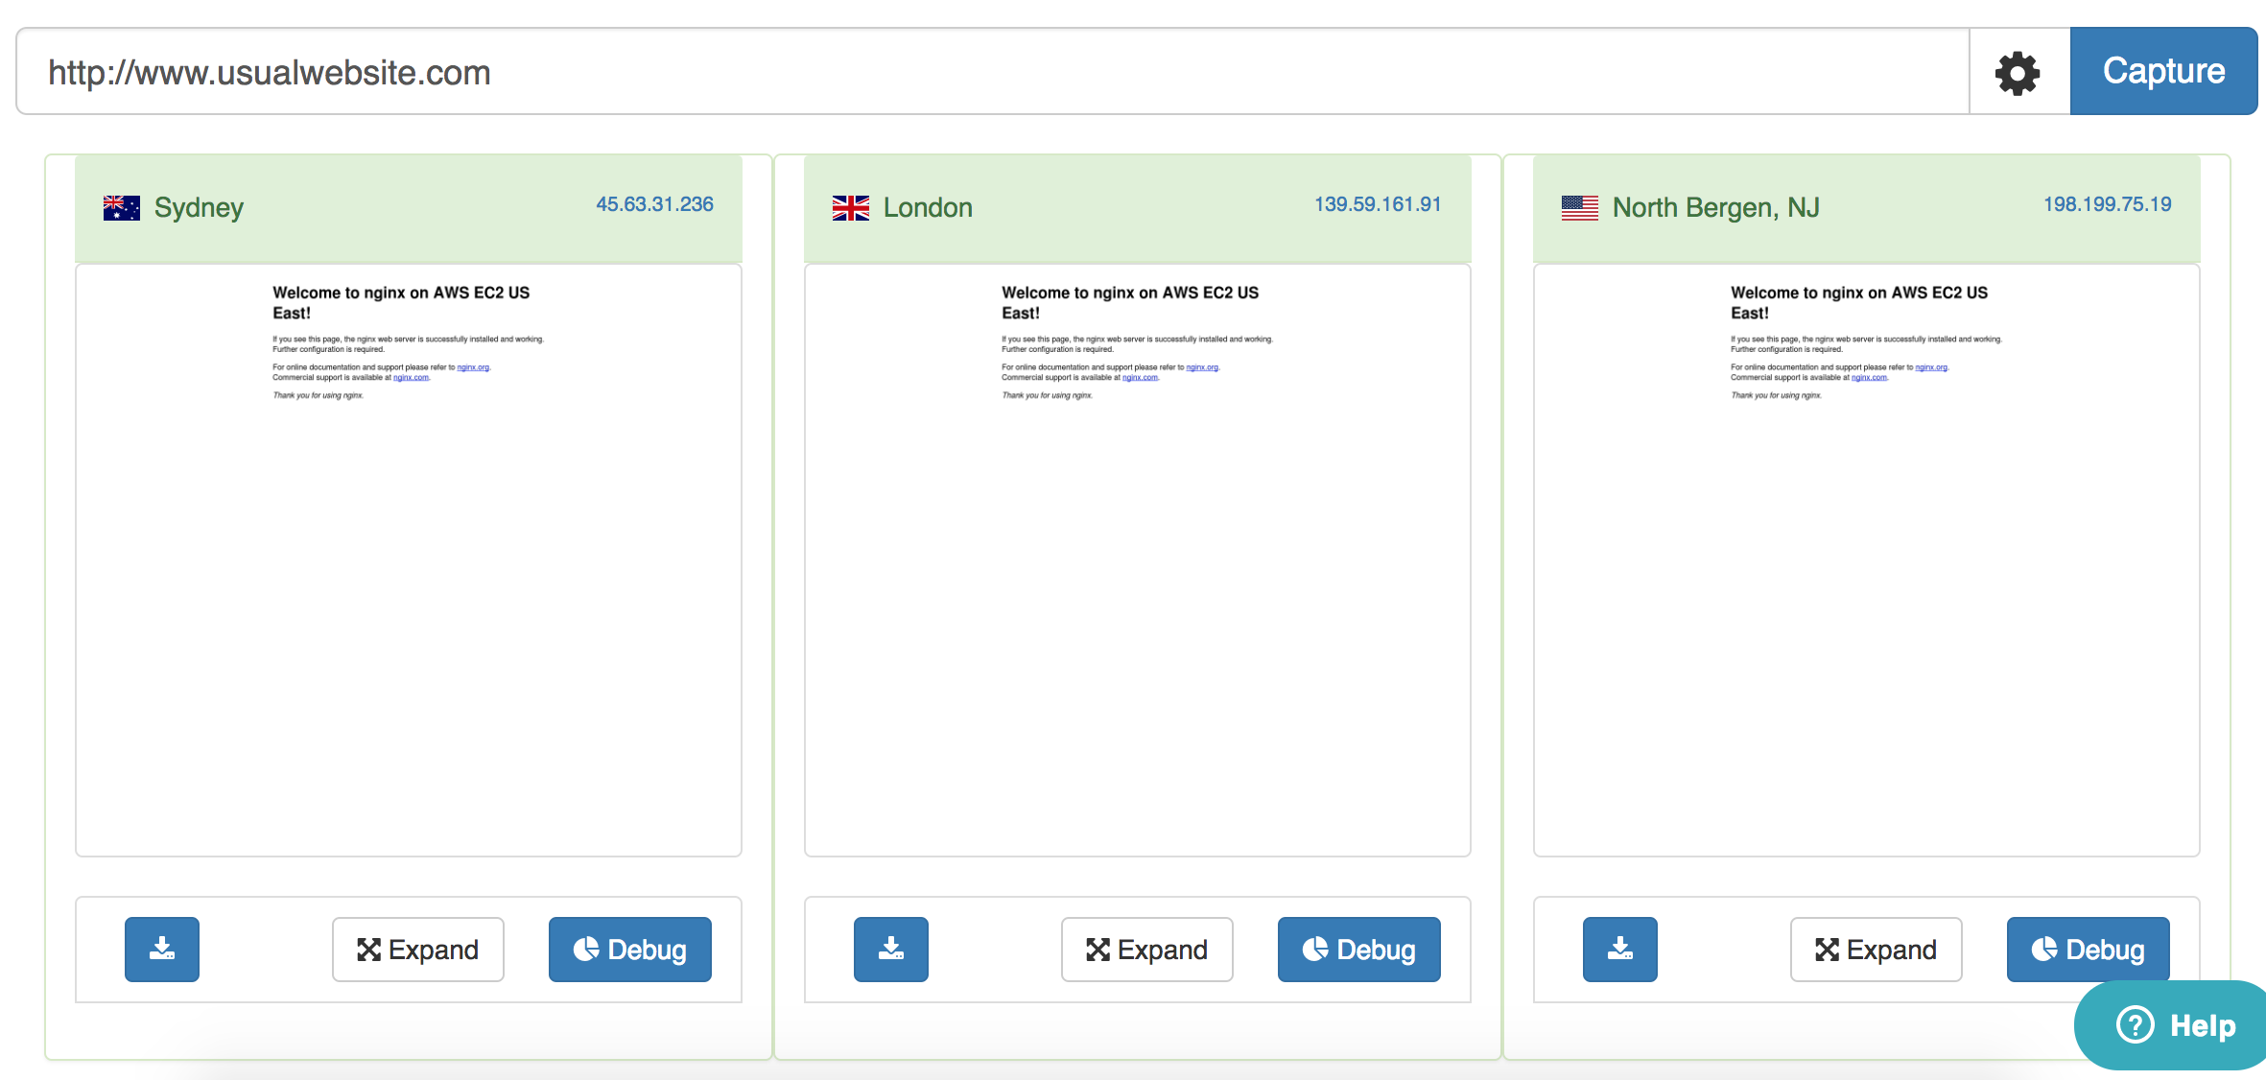Image resolution: width=2266 pixels, height=1080 pixels.
Task: Click the Sydney location label
Action: 199,207
